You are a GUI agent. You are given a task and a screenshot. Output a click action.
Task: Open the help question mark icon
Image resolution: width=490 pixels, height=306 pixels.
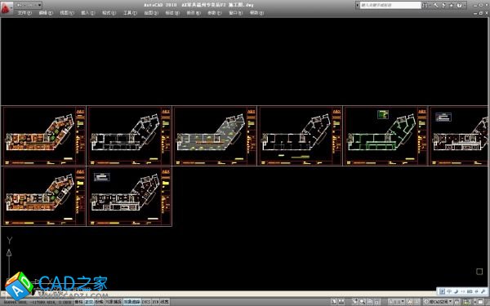(459, 6)
